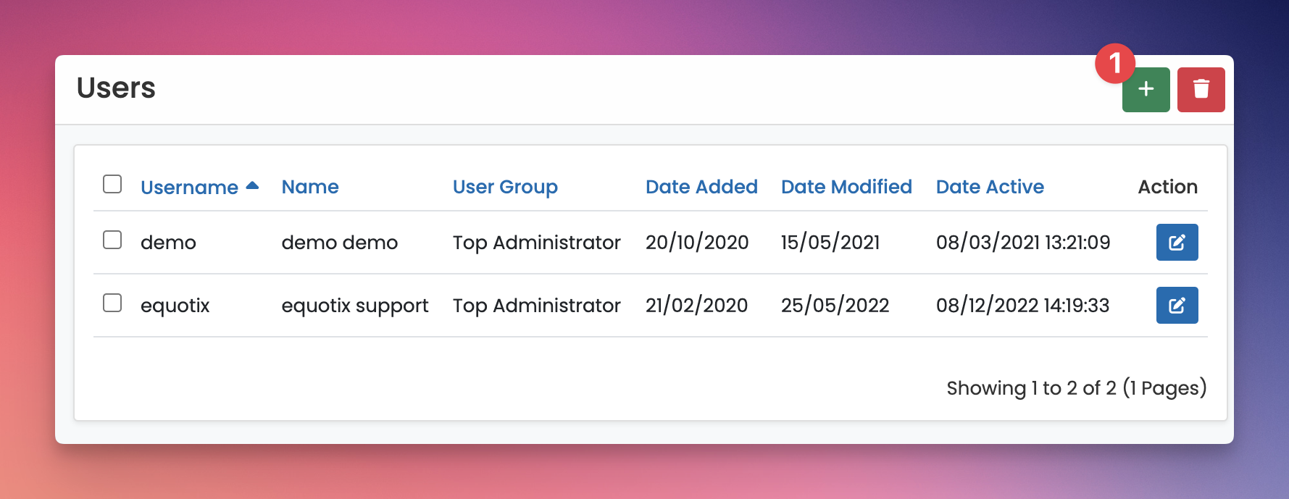Click the red number 1 annotation badge
Screen dimensions: 1289x499
(1115, 63)
